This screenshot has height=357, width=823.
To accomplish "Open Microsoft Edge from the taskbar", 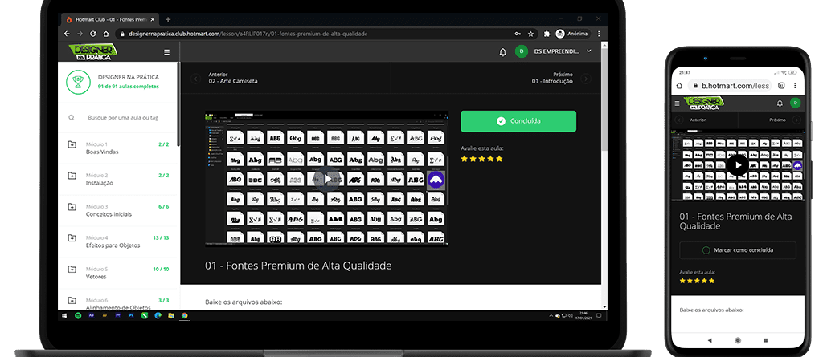I will click(158, 316).
